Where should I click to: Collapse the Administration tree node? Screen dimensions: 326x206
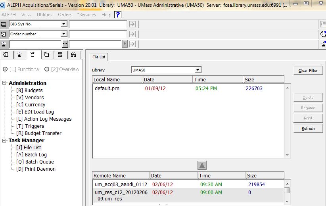(x=4, y=83)
